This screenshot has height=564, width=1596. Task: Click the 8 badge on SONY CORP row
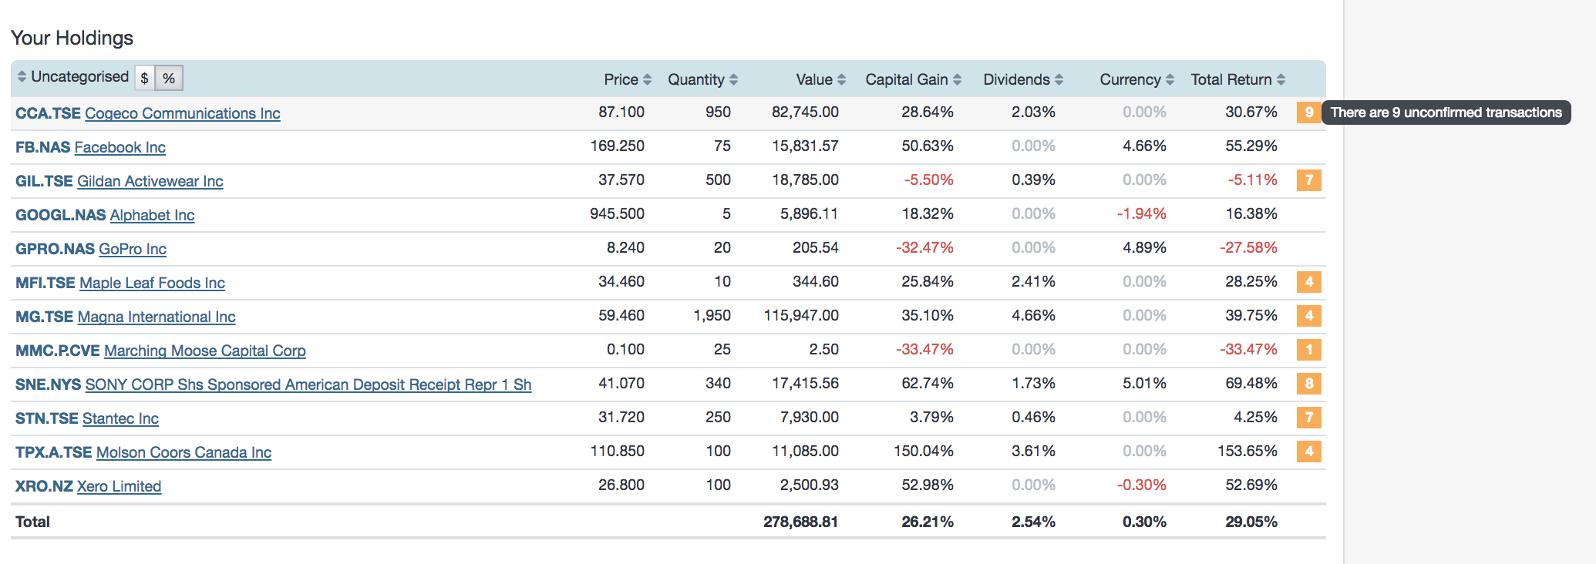1308,384
